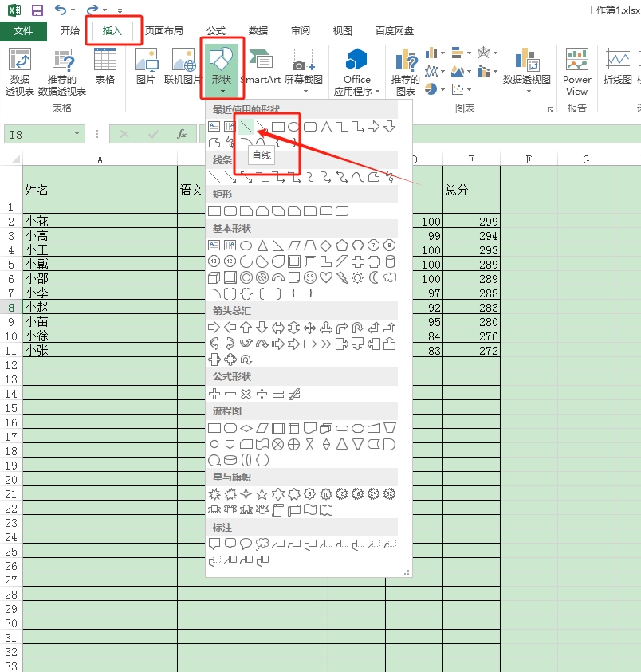The width and height of the screenshot is (641, 672).
Task: Select the 直线 straight line shape
Action: click(x=246, y=127)
